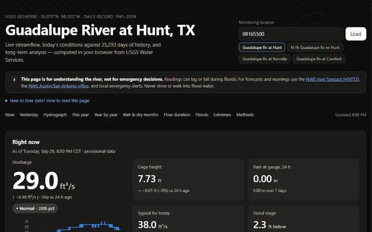Click the '−0.90 ft³/s (−3%) vs 24 h ago' change
The height and width of the screenshot is (232, 372).
click(42, 197)
